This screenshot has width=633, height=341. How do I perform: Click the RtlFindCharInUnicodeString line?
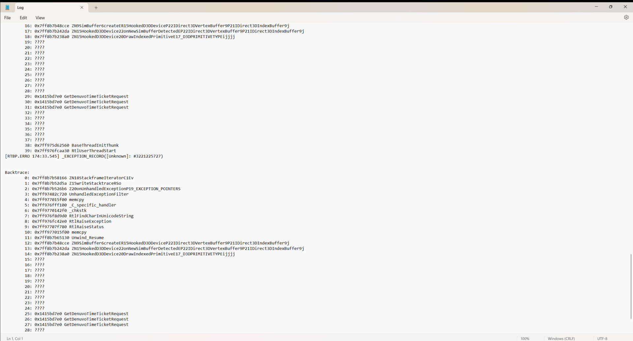coord(79,216)
